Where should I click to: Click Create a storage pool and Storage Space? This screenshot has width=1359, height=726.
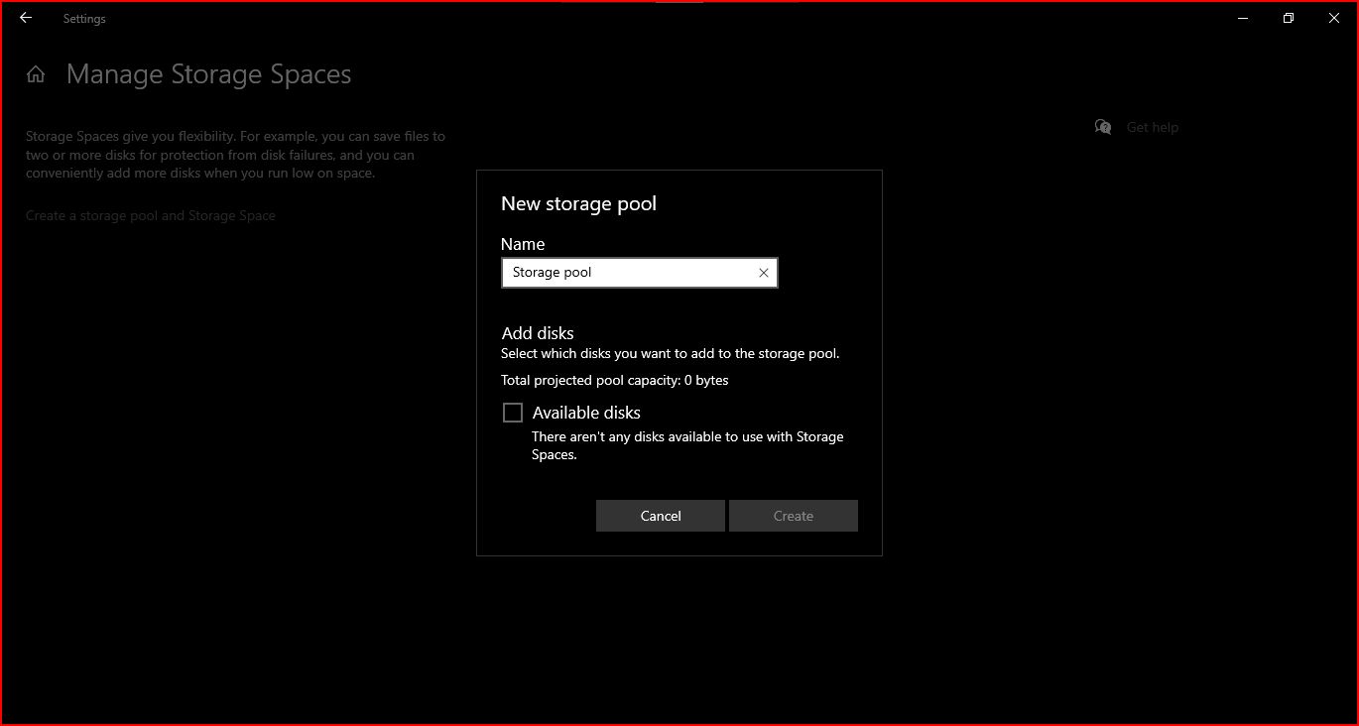pyautogui.click(x=151, y=215)
